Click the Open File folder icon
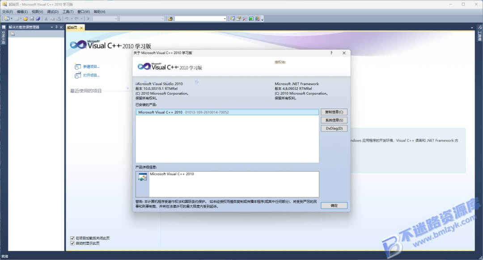483x260 pixels. [25, 19]
